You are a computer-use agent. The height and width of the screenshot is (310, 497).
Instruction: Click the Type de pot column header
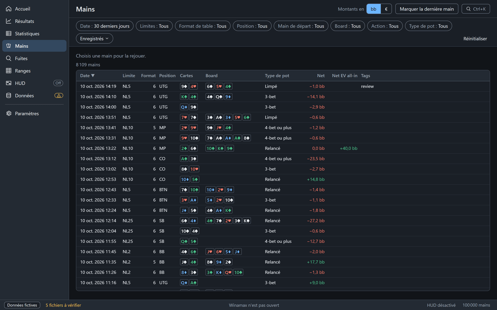click(x=277, y=76)
